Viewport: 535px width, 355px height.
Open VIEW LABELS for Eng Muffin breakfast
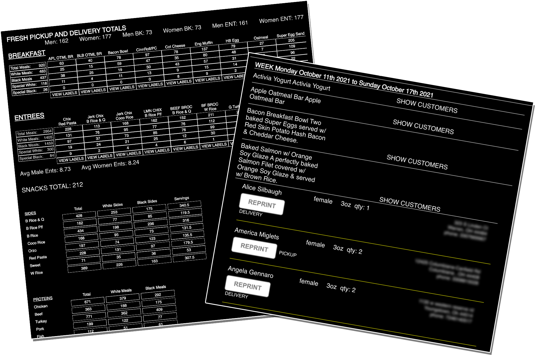point(208,79)
